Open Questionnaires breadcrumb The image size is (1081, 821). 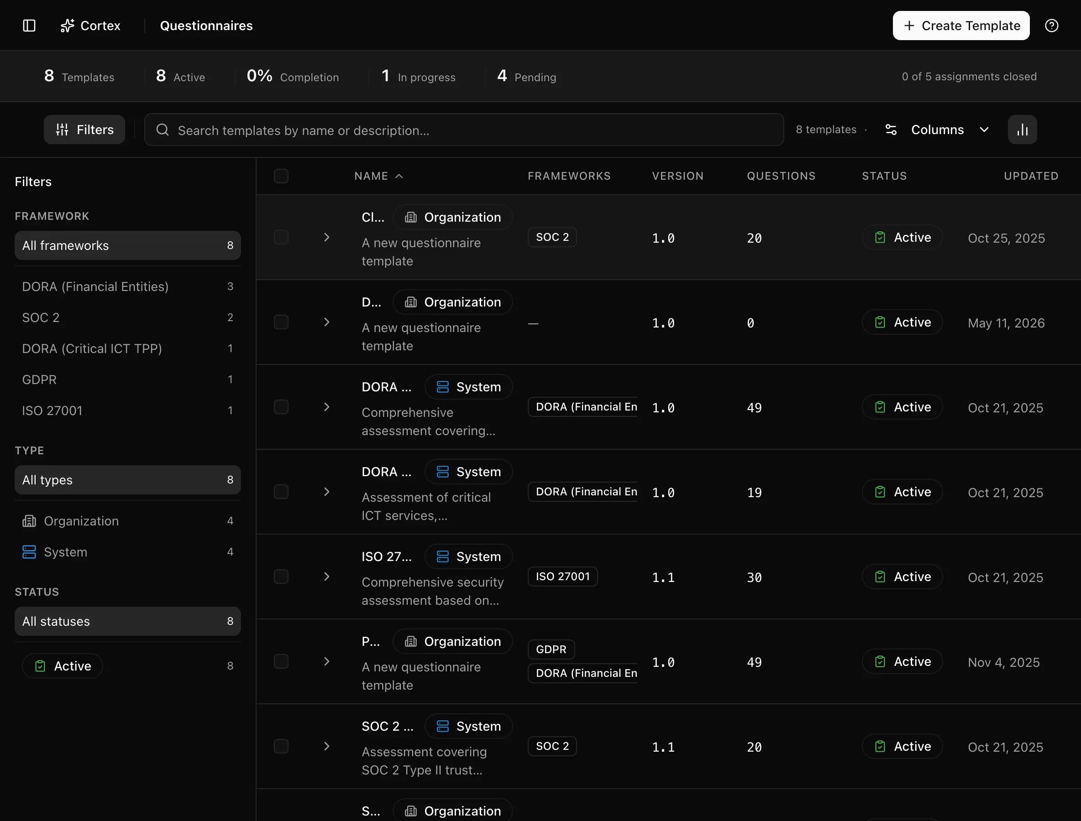[x=206, y=26]
